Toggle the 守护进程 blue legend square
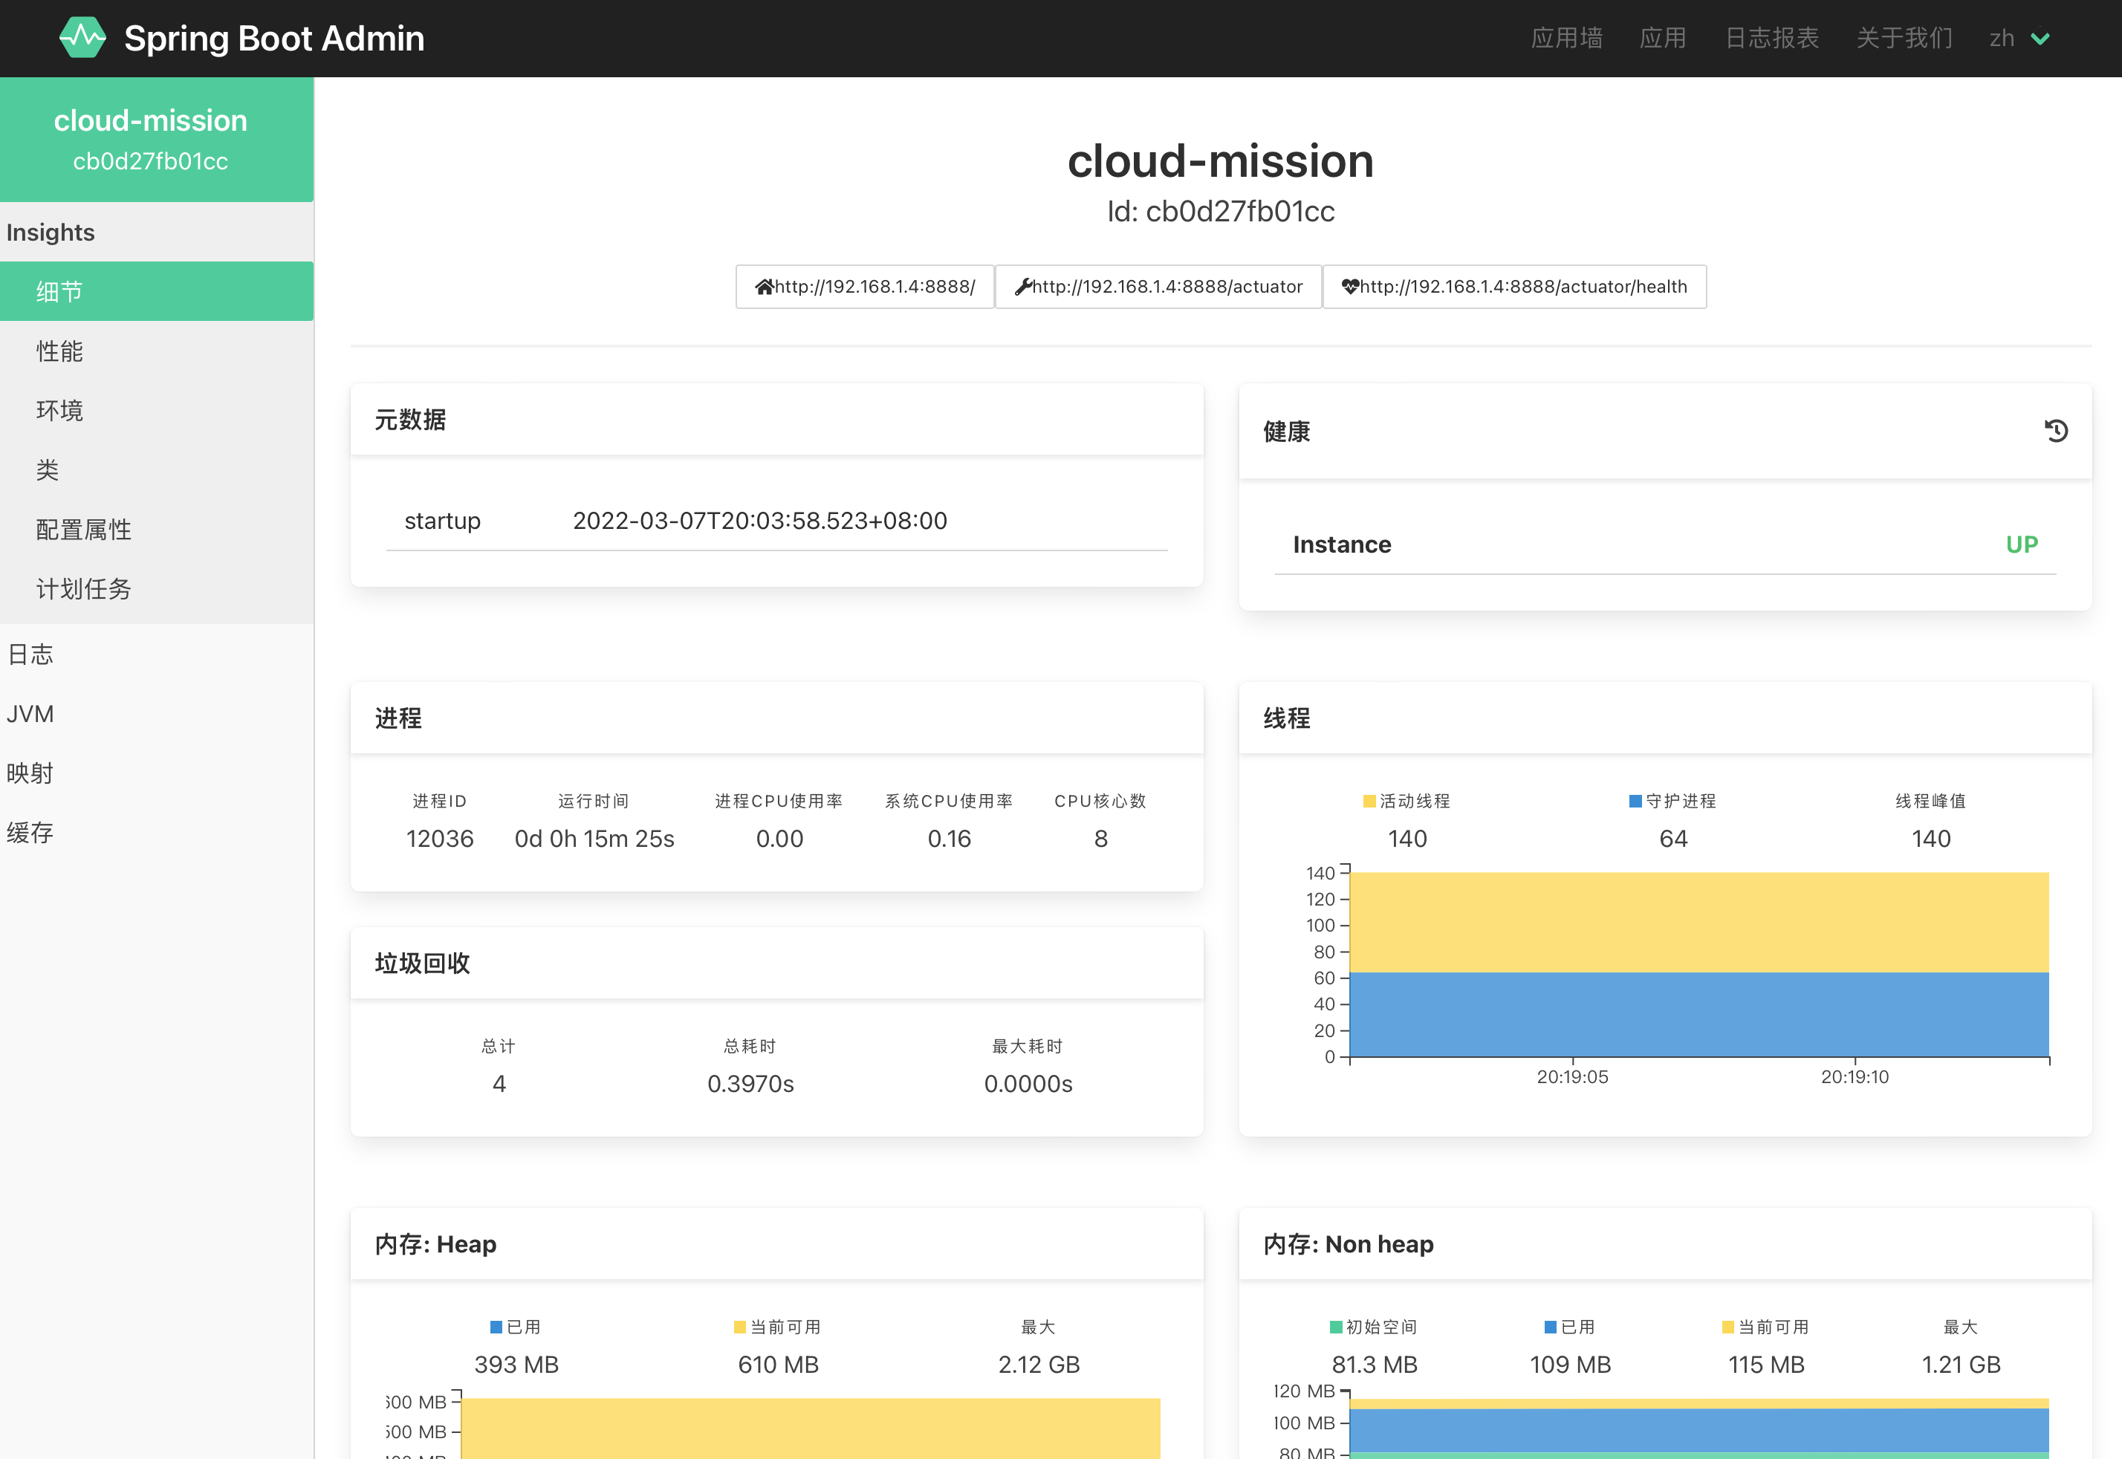Screen dimensions: 2122x1459 click(x=1635, y=801)
